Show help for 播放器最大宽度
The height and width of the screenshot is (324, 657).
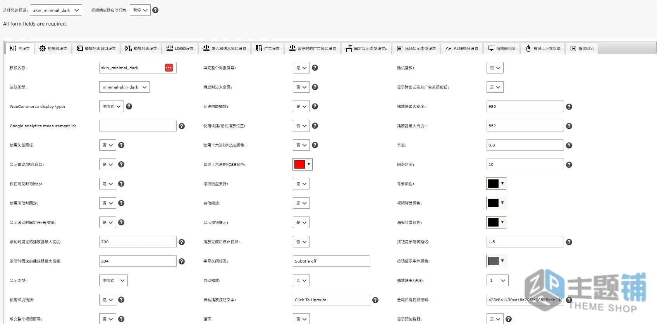[569, 107]
